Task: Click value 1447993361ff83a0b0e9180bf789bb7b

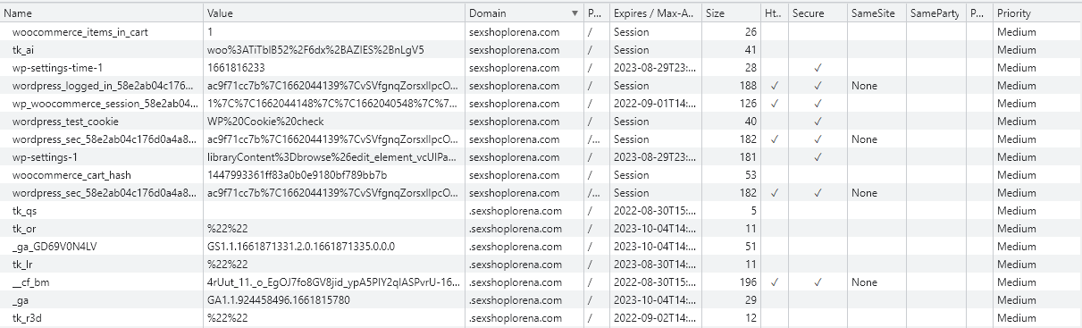Action: 297,175
